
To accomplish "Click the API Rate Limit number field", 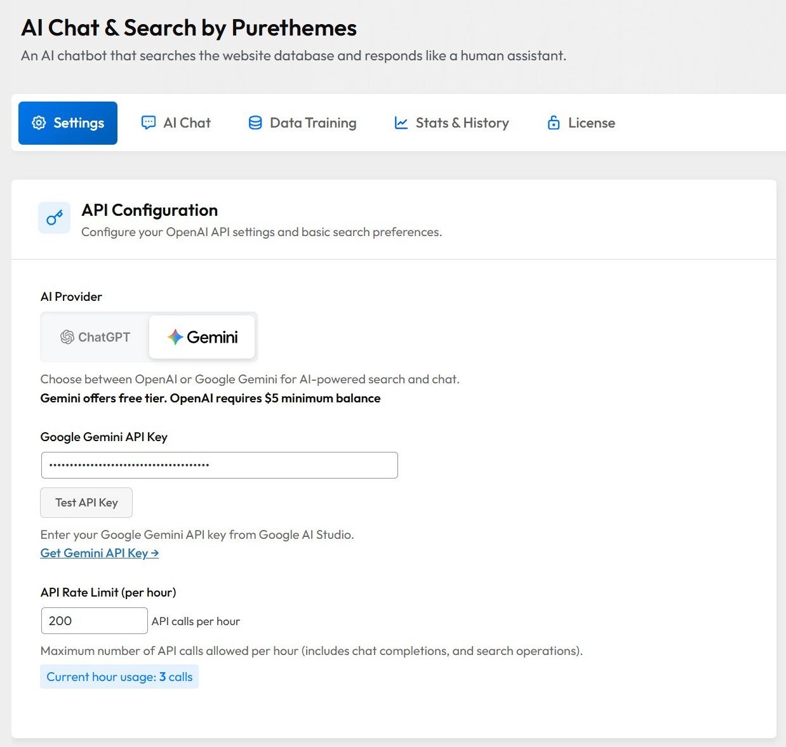I will [94, 621].
